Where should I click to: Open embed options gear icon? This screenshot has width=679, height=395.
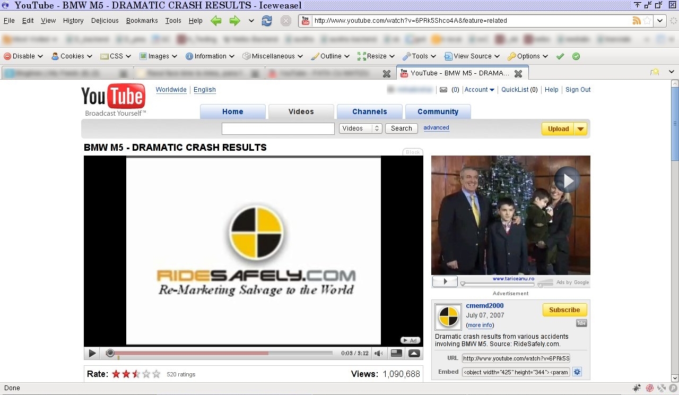(577, 372)
